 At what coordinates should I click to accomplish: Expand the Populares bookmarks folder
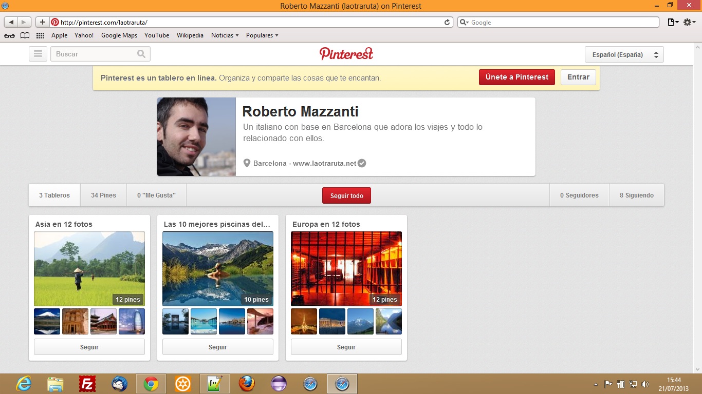(262, 35)
